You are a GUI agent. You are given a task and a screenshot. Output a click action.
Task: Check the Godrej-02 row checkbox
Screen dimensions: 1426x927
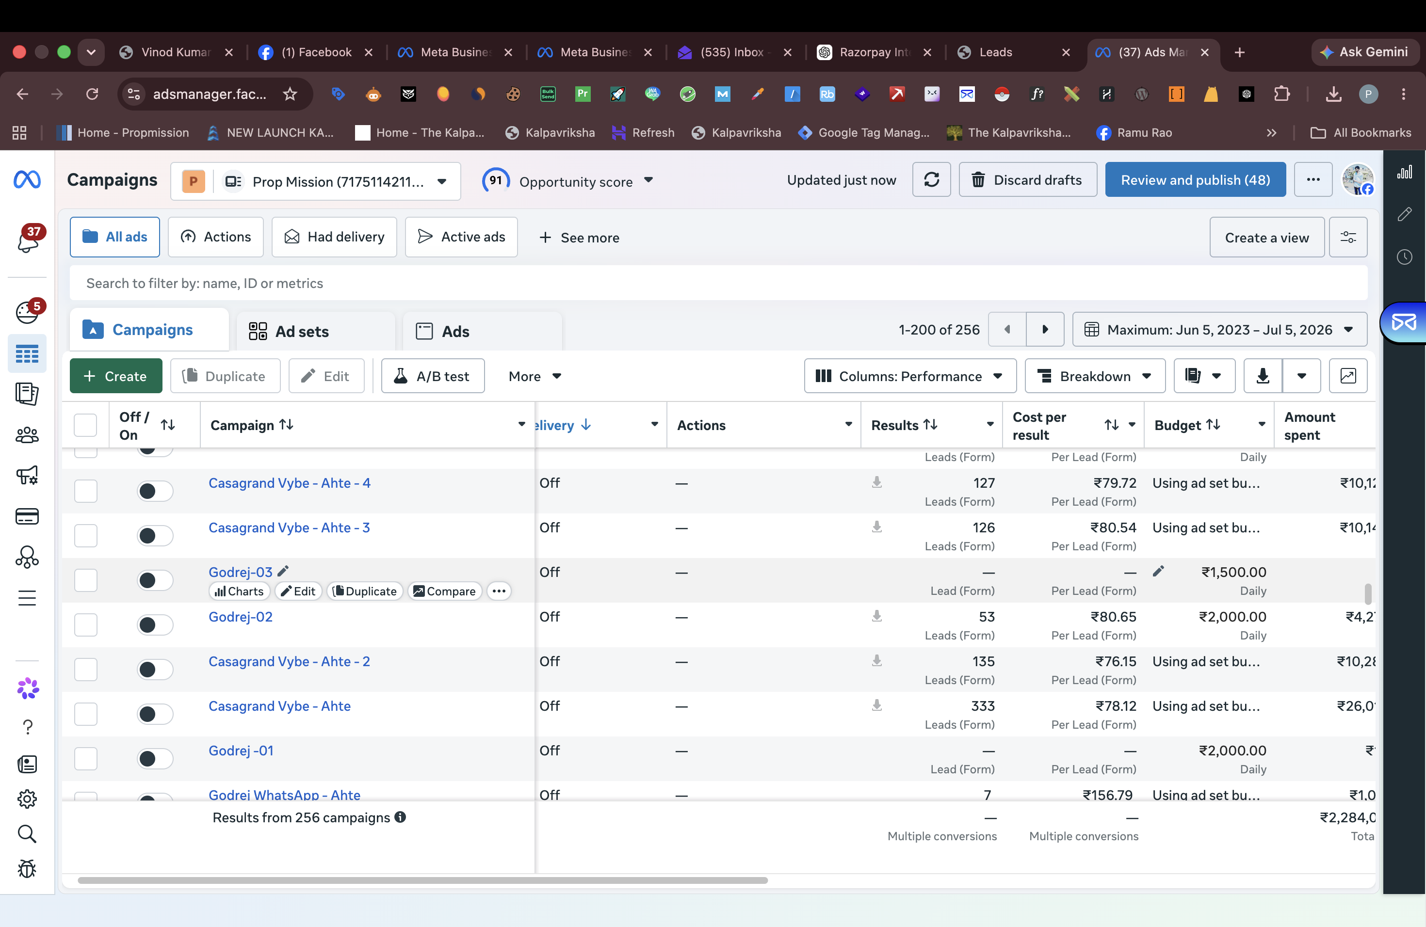pyautogui.click(x=85, y=624)
